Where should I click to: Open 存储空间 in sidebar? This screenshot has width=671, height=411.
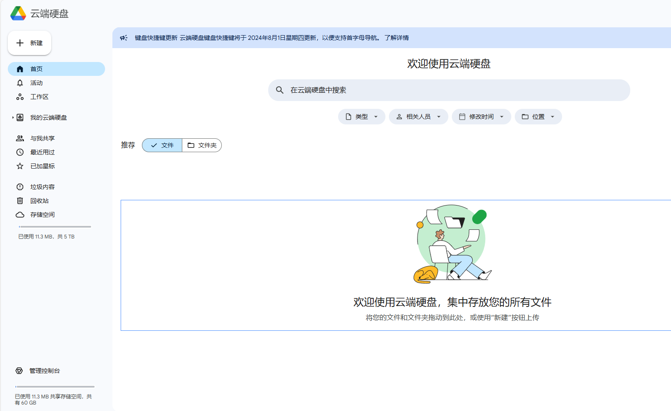pos(56,215)
